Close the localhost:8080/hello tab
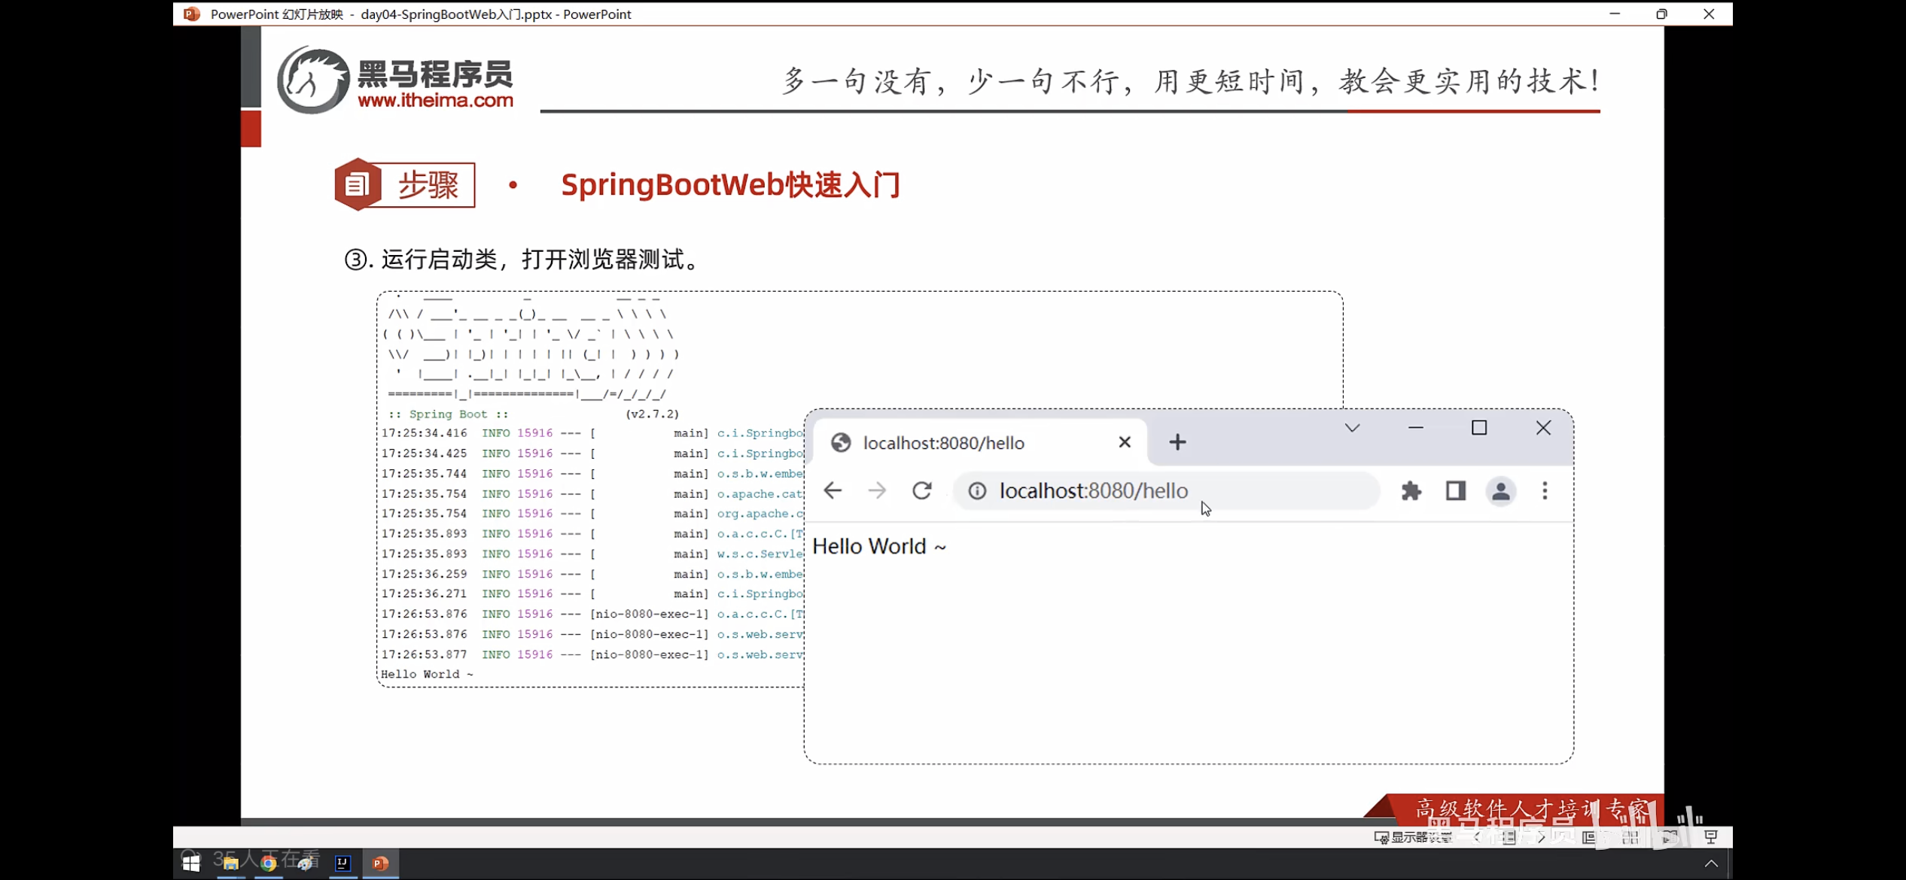 coord(1125,442)
